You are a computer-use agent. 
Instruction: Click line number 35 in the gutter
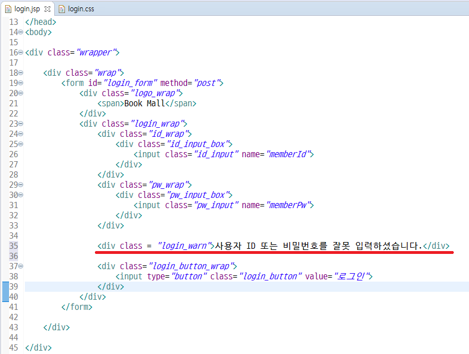[x=14, y=246]
